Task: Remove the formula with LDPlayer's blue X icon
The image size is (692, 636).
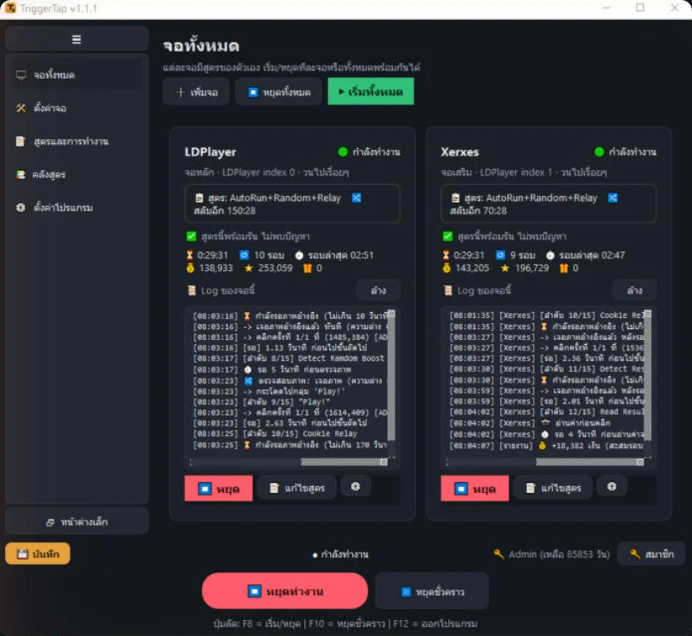Action: coord(356,197)
